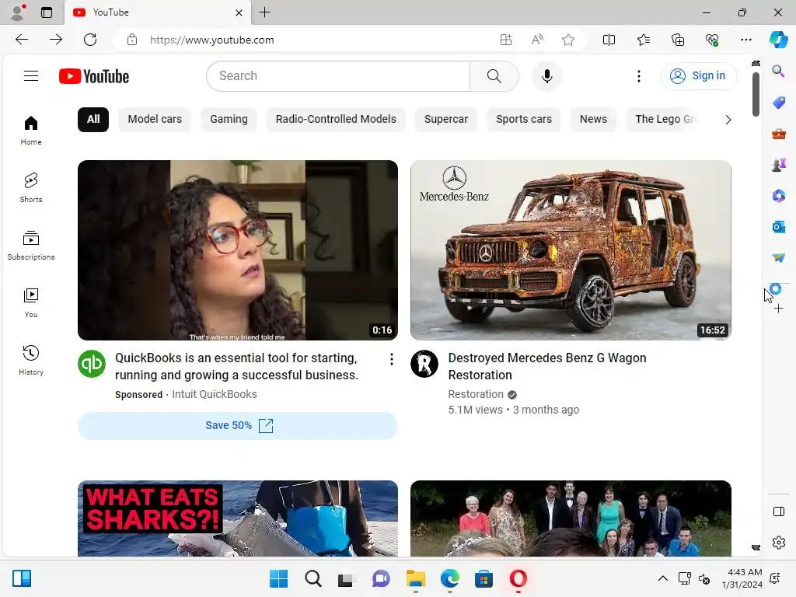Open What Eats Sharks video thumbnail
This screenshot has height=597, width=796.
pyautogui.click(x=238, y=518)
